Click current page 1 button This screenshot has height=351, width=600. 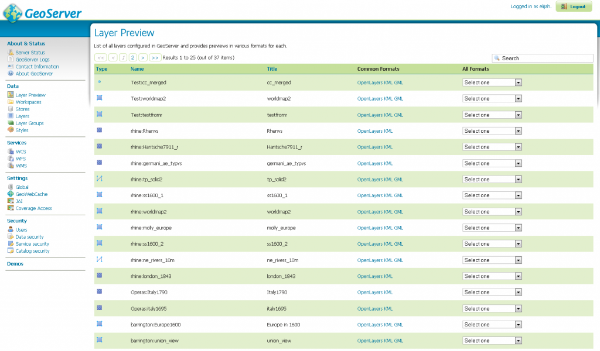(123, 58)
